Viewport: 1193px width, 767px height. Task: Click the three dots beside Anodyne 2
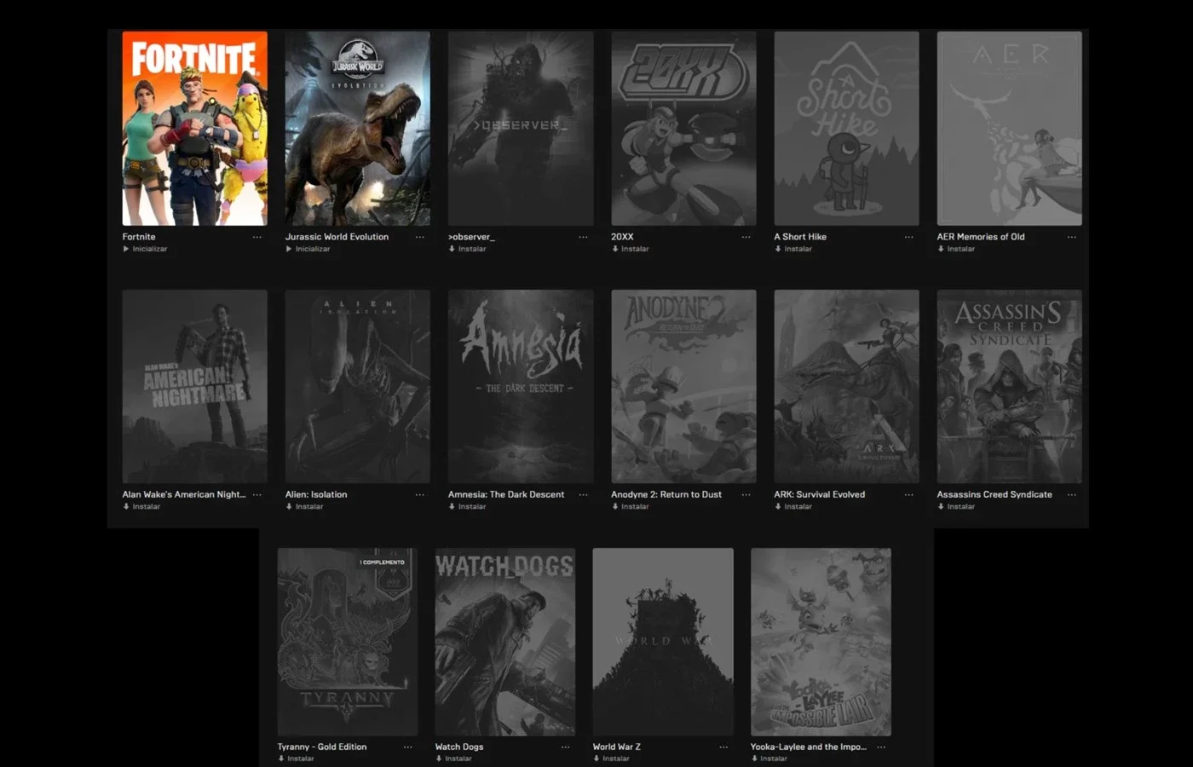[x=746, y=494]
